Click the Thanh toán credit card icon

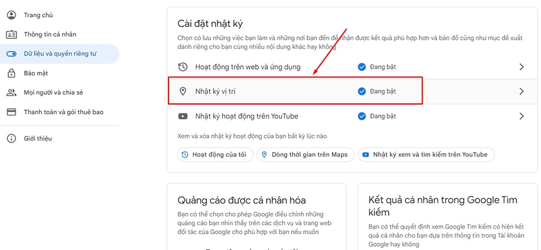tap(11, 112)
